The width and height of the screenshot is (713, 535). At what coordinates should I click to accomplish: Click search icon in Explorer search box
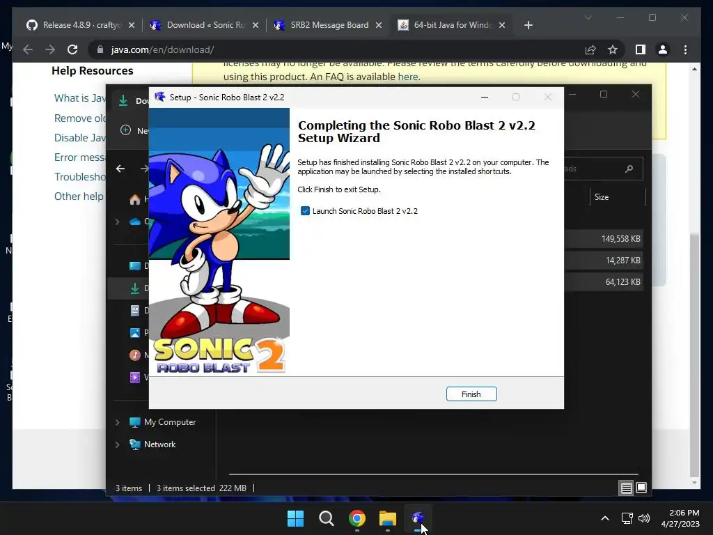[x=629, y=169]
